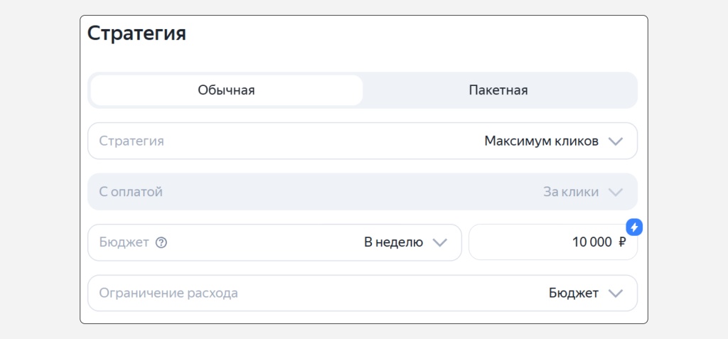Open the Бюджет period dropdown В неделю

pos(274,242)
